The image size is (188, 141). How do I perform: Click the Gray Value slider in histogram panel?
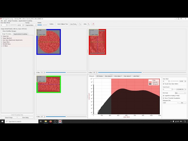point(174,81)
